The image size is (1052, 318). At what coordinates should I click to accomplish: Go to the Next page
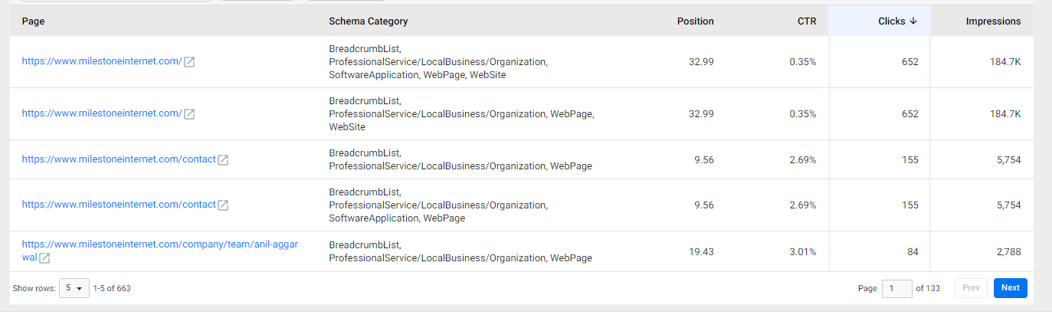[1010, 288]
